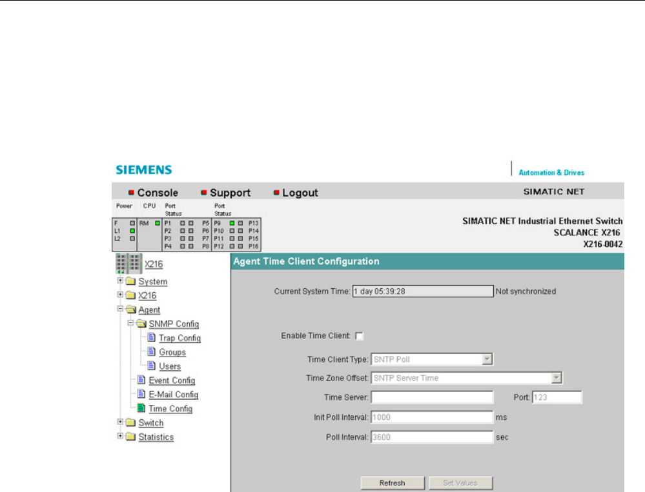645x492 pixels.
Task: Open the SNMP Config link
Action: click(x=174, y=324)
